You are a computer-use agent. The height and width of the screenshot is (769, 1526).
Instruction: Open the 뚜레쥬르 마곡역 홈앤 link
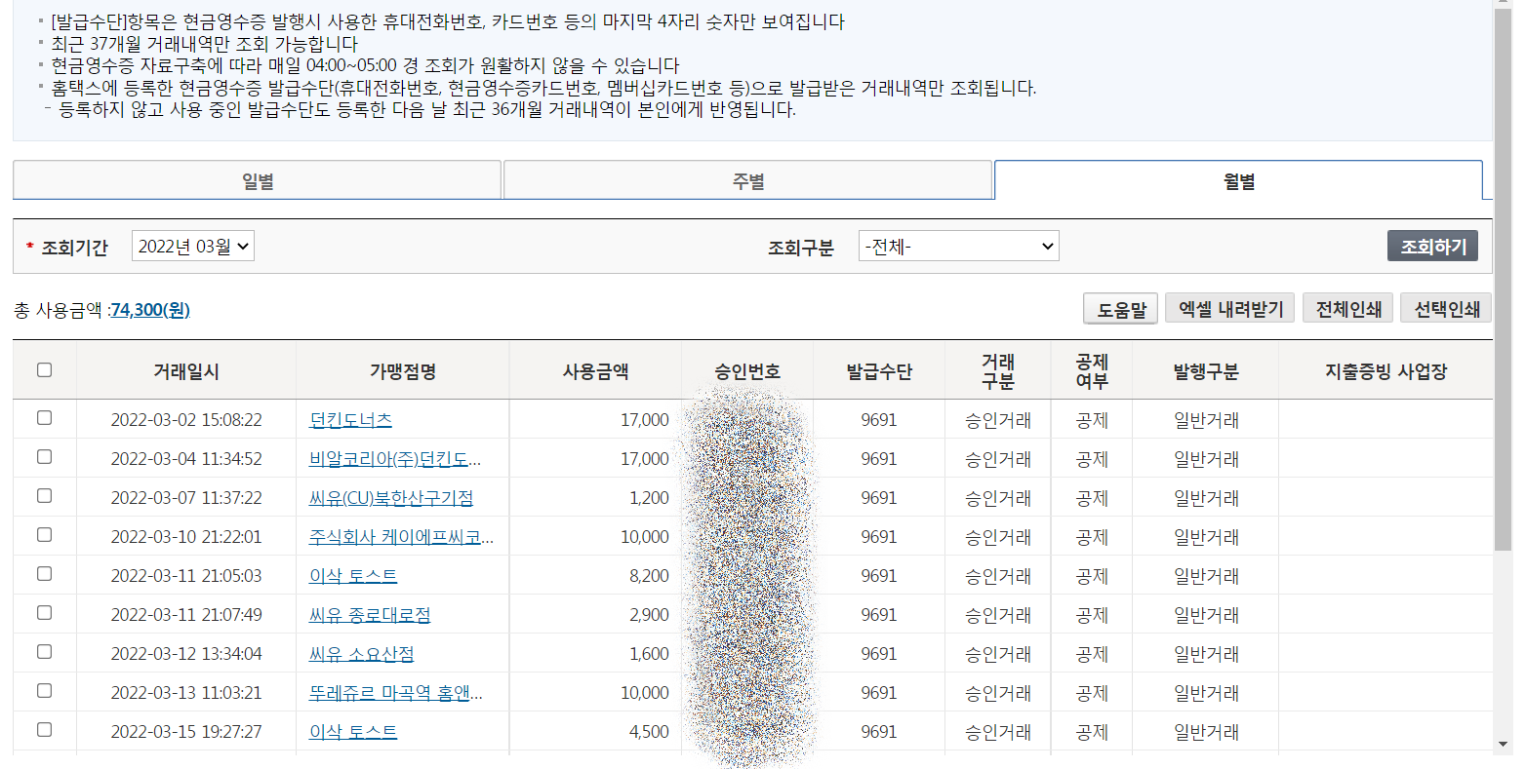396,693
